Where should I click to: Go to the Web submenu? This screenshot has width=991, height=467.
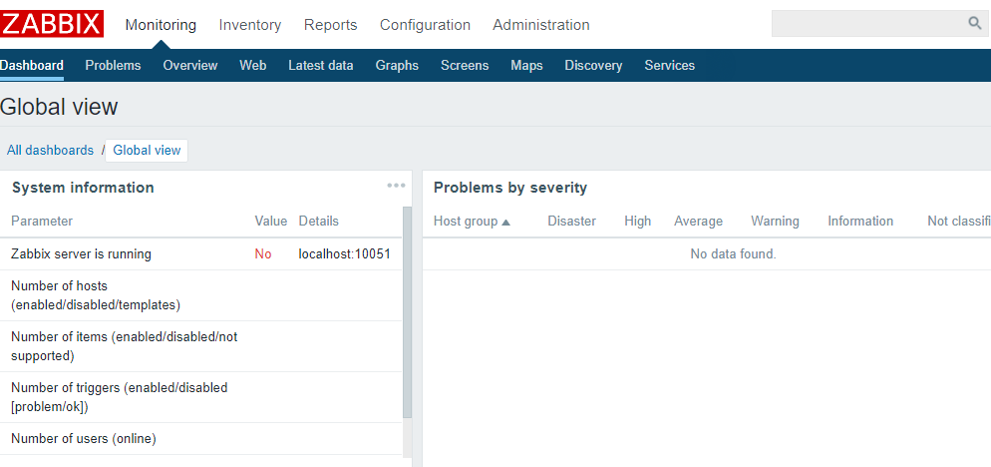[253, 66]
